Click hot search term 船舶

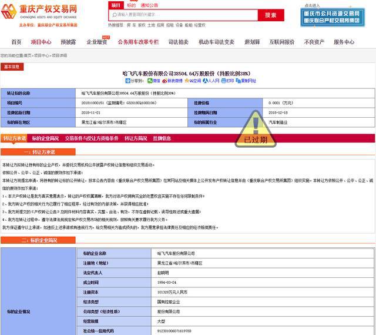(x=189, y=25)
